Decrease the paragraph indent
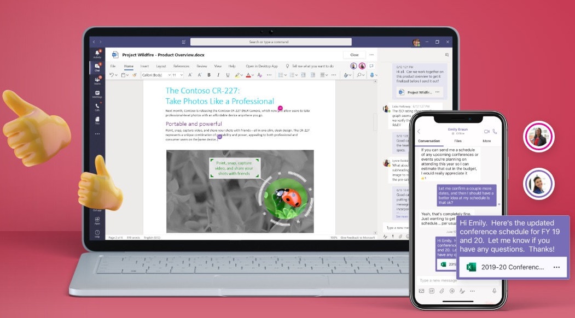Image resolution: width=575 pixels, height=318 pixels. tap(303, 75)
